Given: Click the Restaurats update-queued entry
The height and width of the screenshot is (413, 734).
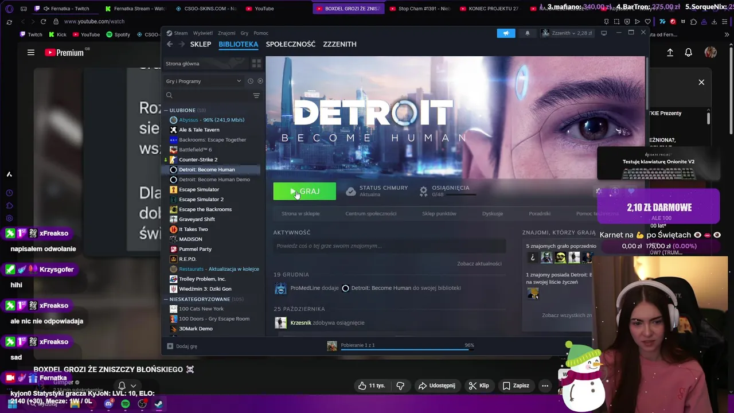Looking at the screenshot, I should (x=218, y=269).
